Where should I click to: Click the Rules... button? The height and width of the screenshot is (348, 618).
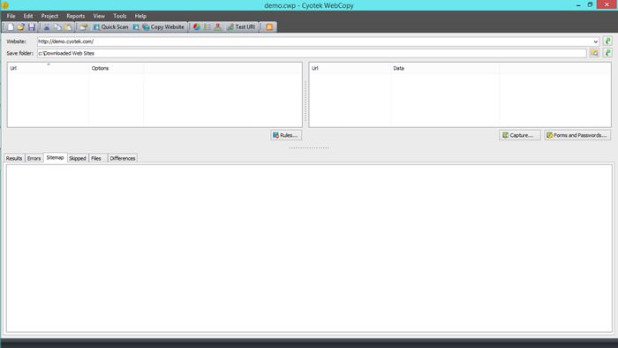[287, 135]
